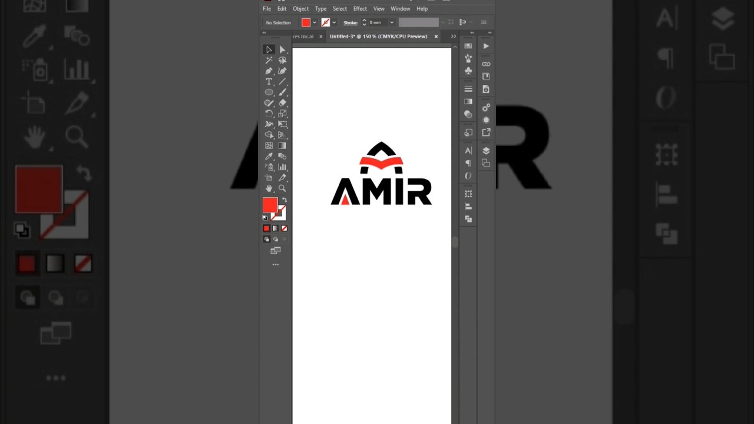Collapse the tools panel double arrow
This screenshot has width=754, height=424.
point(264,32)
